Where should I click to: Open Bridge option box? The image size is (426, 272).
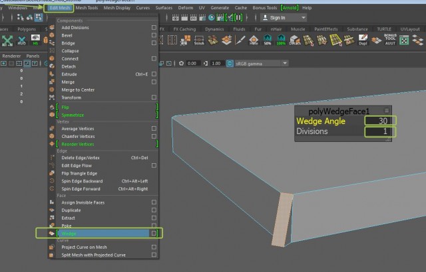click(x=154, y=42)
